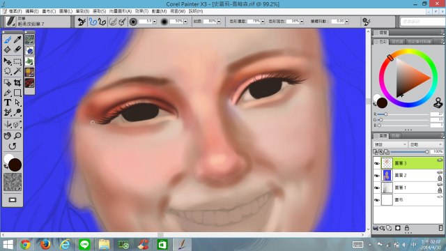
Task: Open the 編輯(E) menu
Action: pos(32,11)
